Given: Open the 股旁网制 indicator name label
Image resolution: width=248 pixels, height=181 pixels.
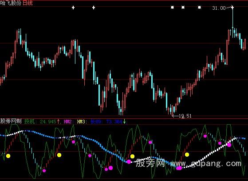Looking at the screenshot, I should 11,122.
